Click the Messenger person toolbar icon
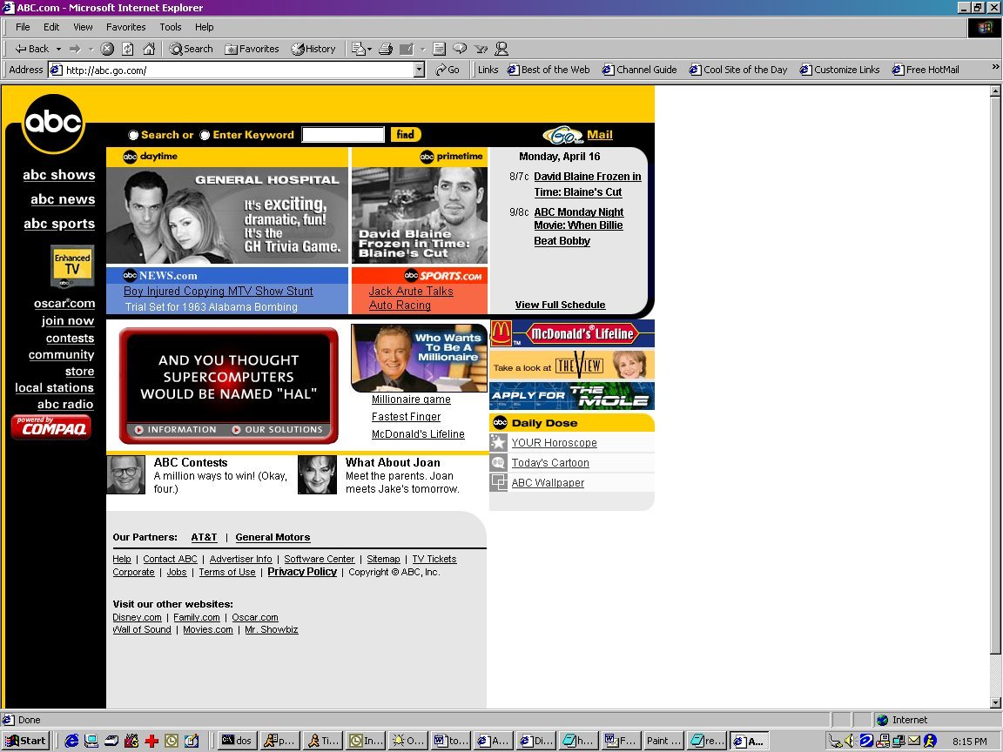Image resolution: width=1003 pixels, height=752 pixels. pos(501,49)
